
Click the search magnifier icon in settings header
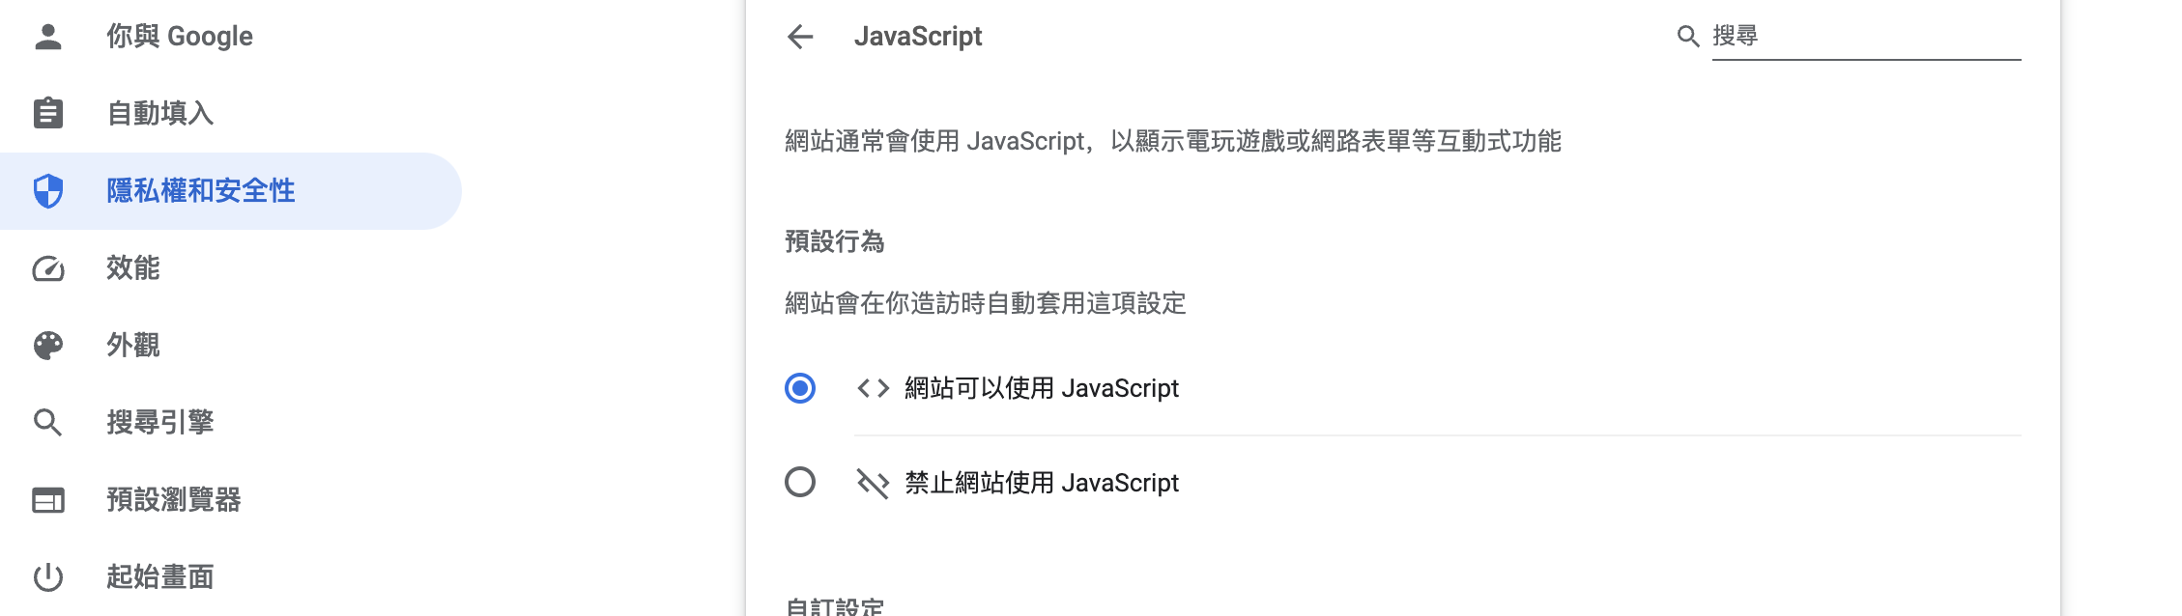1687,37
